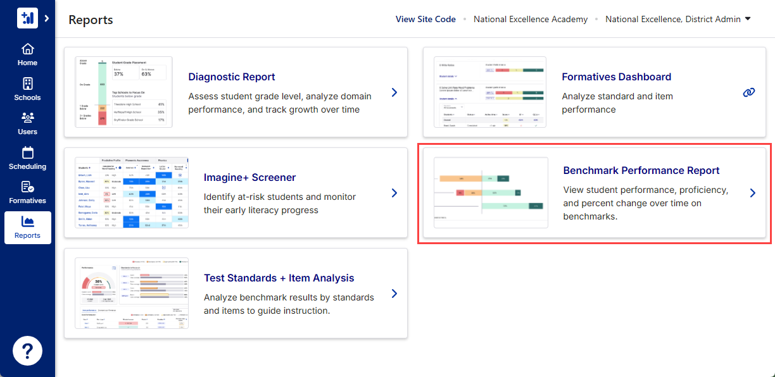
Task: Click 'Assess student grade level' description text
Action: pyautogui.click(x=280, y=103)
